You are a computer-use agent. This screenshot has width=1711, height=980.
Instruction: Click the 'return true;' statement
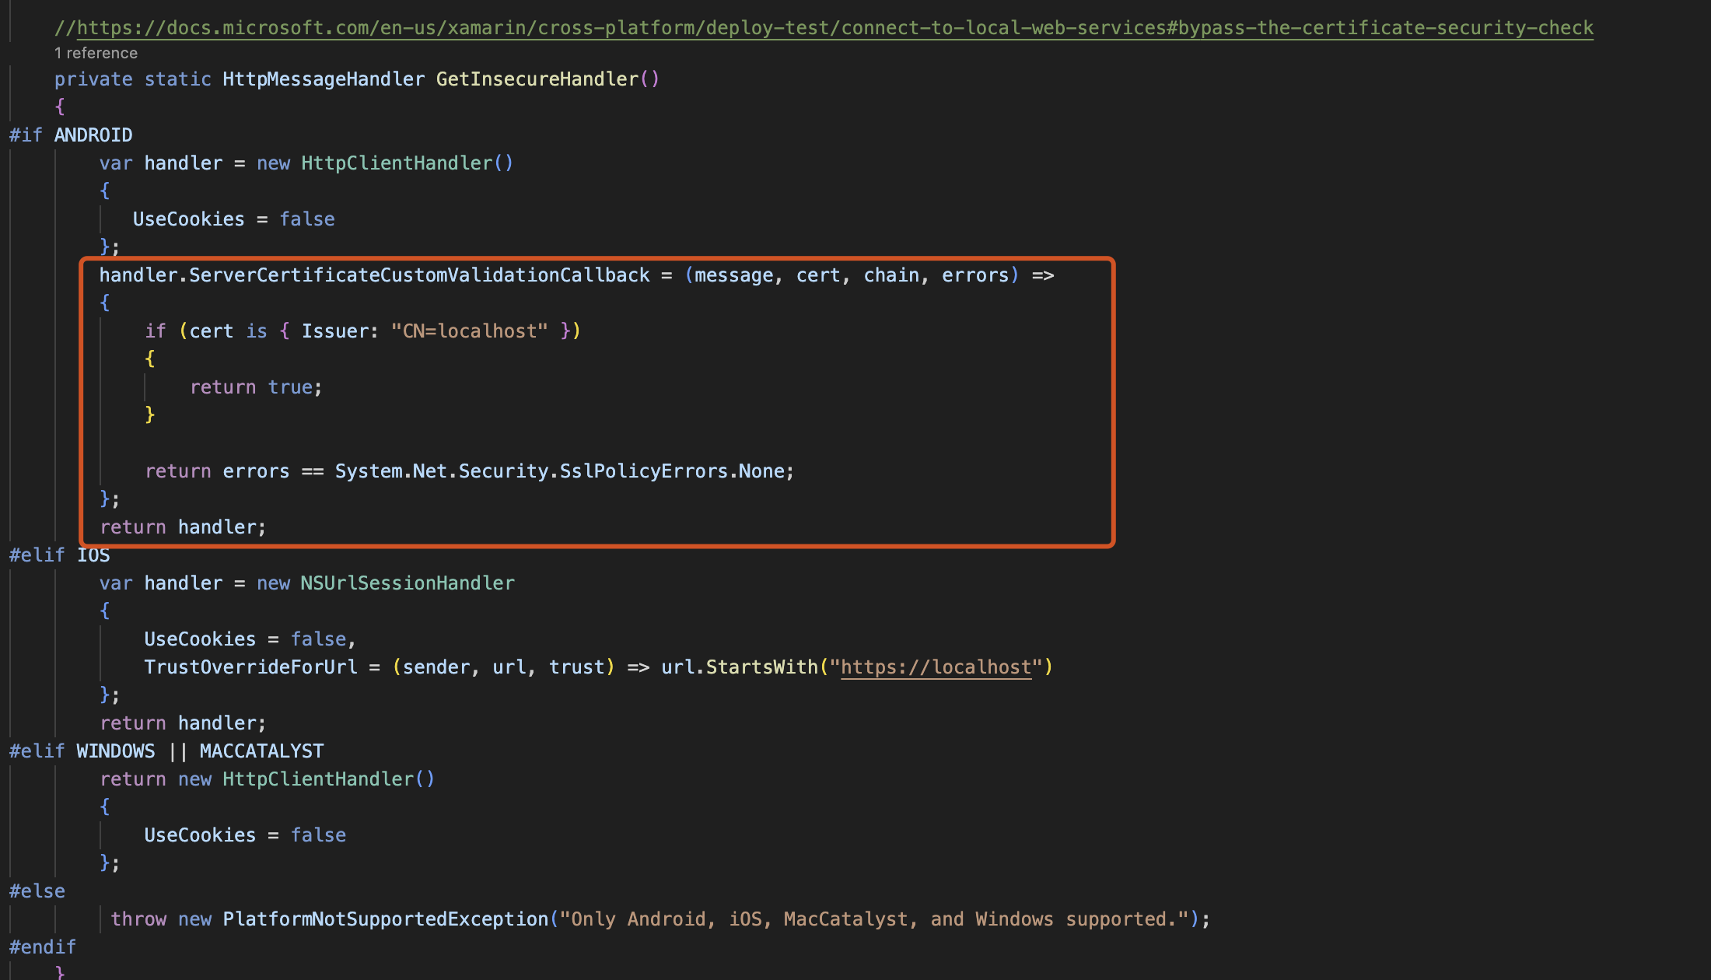click(x=255, y=387)
